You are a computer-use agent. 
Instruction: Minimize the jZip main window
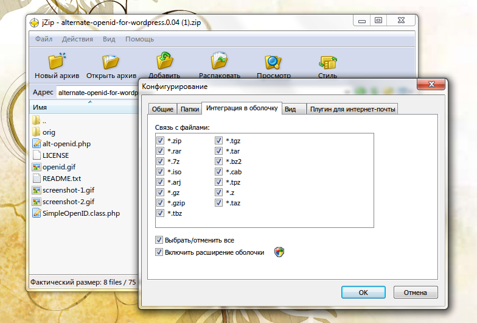(361, 21)
